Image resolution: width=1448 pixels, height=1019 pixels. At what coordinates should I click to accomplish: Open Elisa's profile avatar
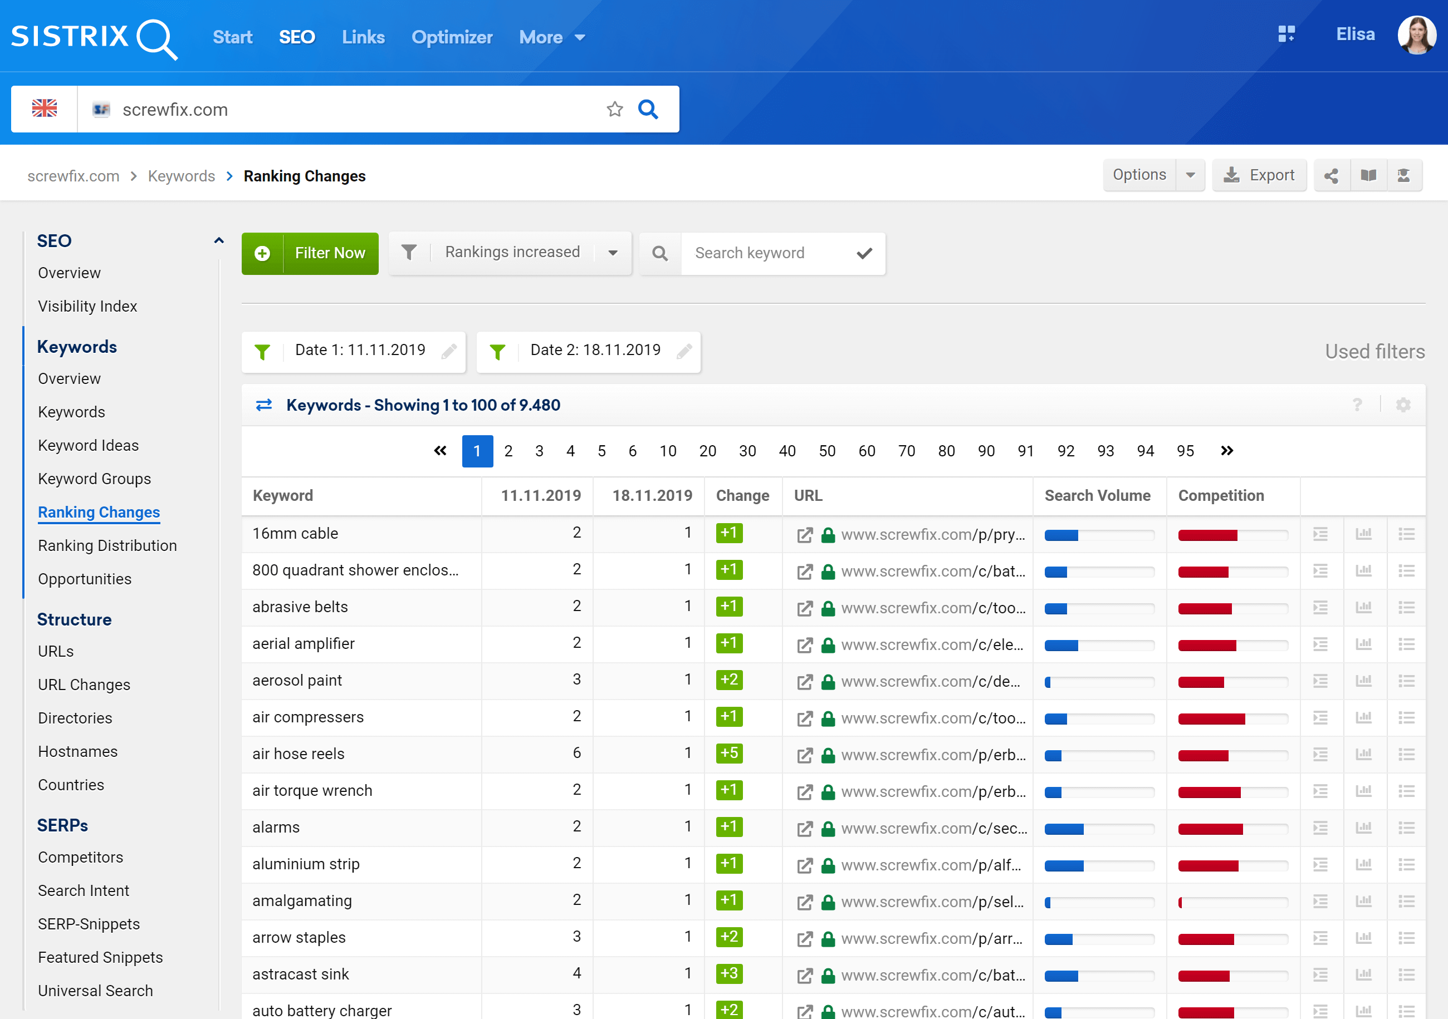tap(1416, 35)
